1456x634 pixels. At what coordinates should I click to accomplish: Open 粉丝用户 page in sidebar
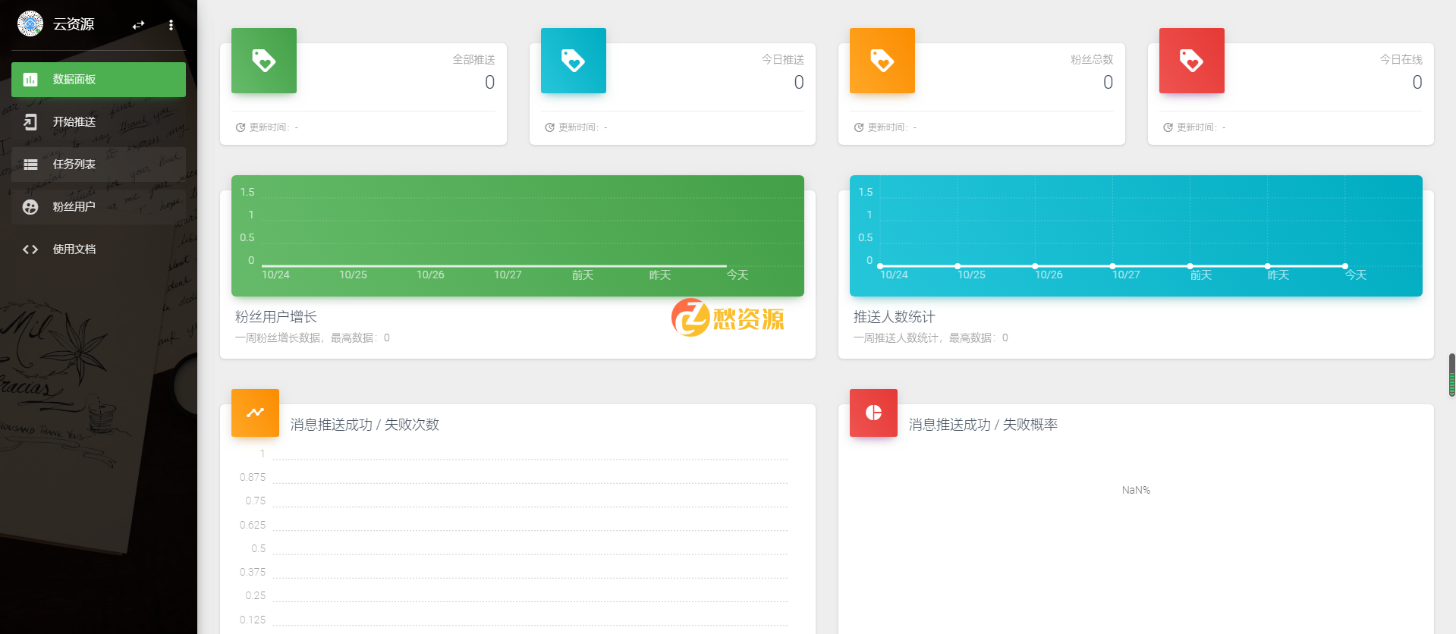click(99, 207)
